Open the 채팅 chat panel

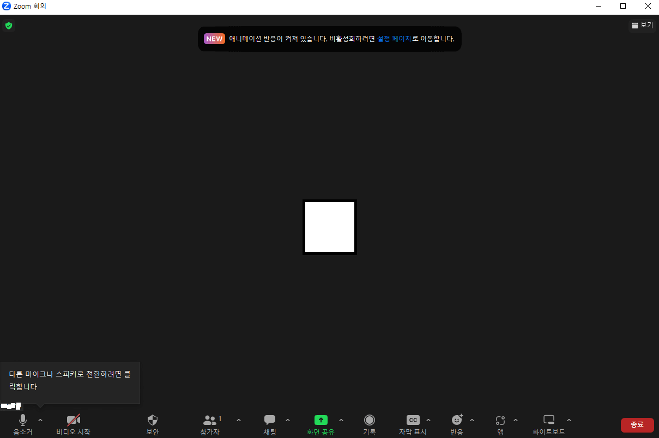coord(269,424)
